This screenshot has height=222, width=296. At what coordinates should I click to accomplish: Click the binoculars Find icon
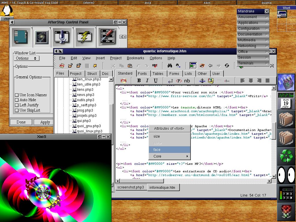(170, 66)
